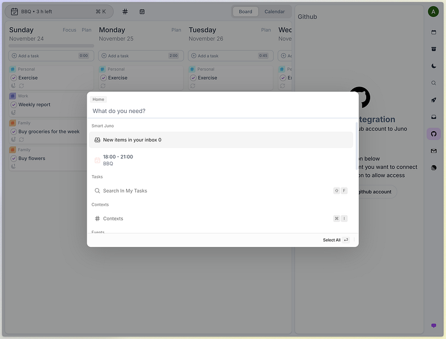Click the 0:45 time badge on Tuesday
This screenshot has height=339, width=446.
click(x=263, y=55)
